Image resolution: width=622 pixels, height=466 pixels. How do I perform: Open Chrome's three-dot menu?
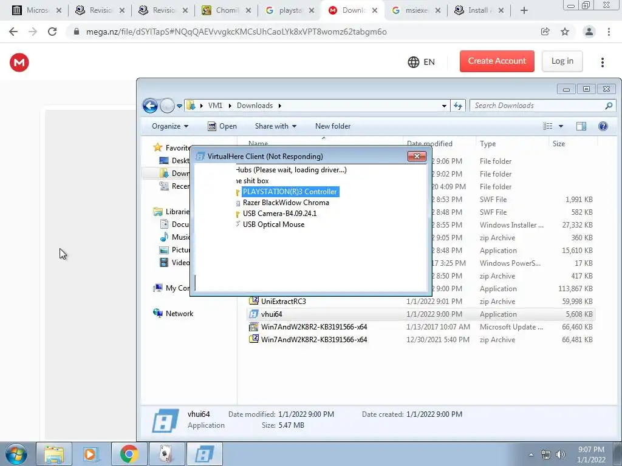tap(609, 32)
